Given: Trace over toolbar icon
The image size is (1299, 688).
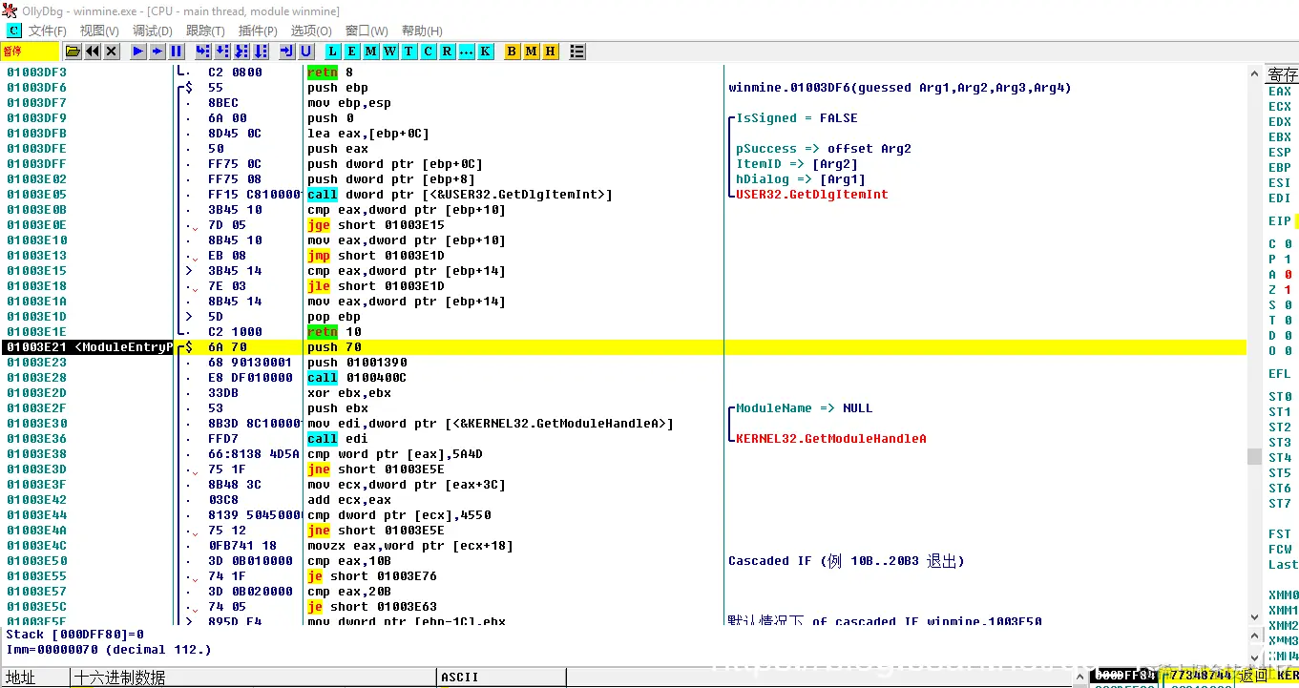Looking at the screenshot, I should pos(261,52).
